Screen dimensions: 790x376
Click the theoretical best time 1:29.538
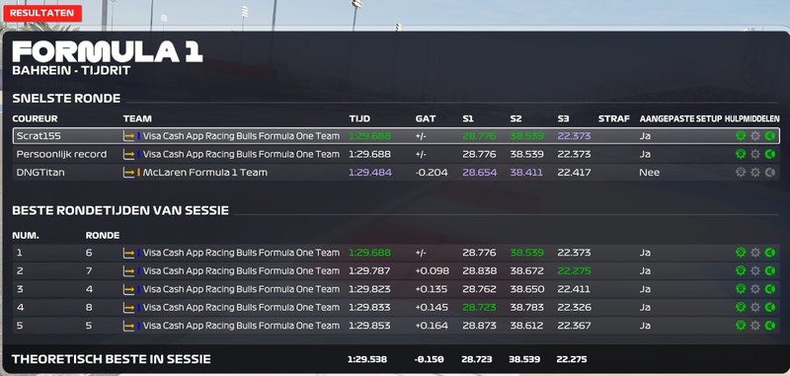tap(366, 359)
